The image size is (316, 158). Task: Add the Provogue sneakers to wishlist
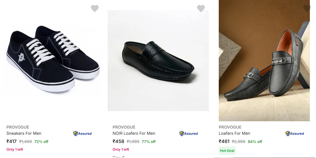coord(95,9)
